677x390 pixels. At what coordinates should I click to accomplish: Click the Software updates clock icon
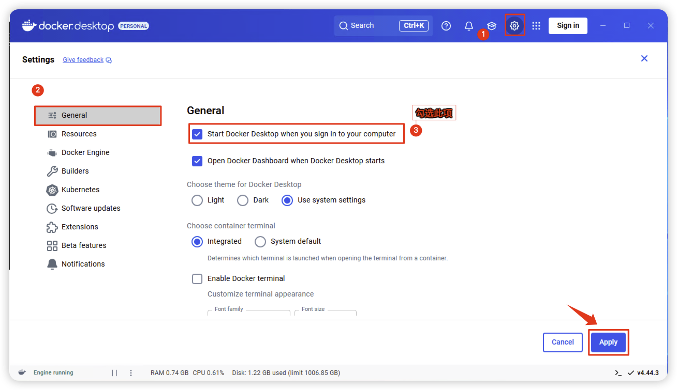(52, 208)
